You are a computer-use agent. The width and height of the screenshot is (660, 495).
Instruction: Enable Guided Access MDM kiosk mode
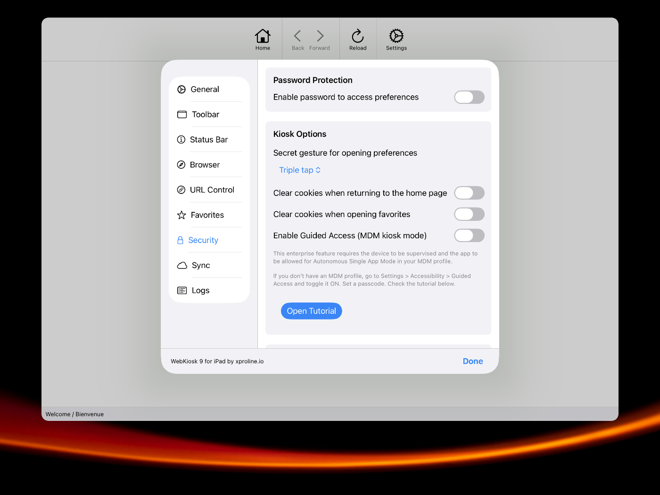point(469,235)
